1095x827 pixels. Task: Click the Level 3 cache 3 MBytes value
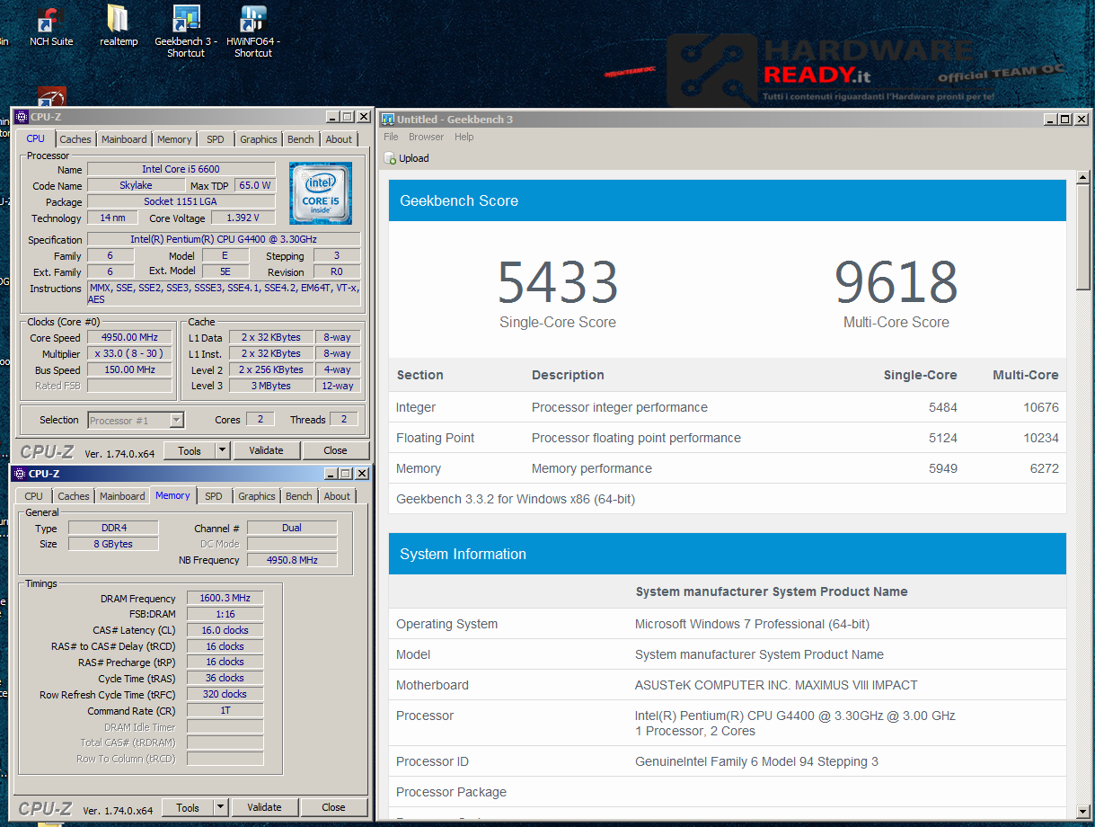(x=271, y=386)
